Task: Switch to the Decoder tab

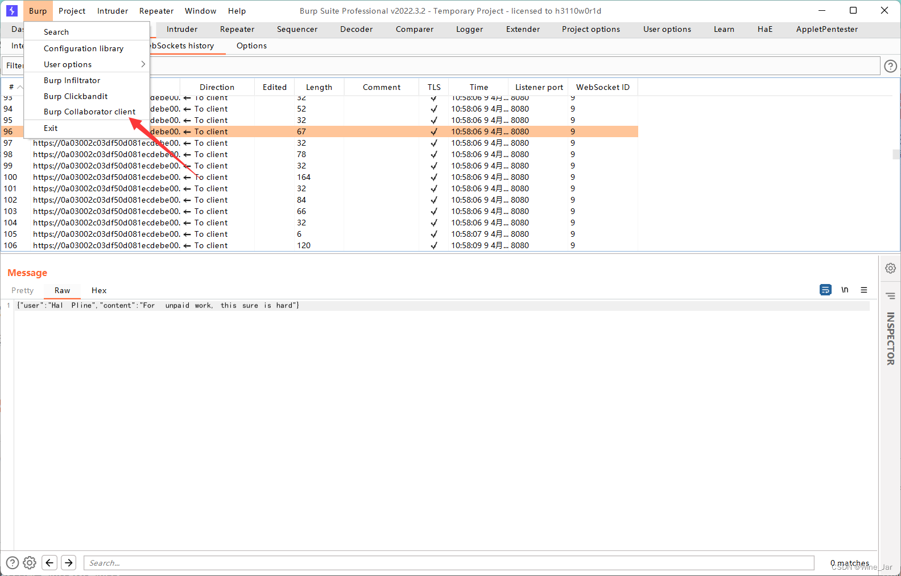Action: [x=356, y=29]
